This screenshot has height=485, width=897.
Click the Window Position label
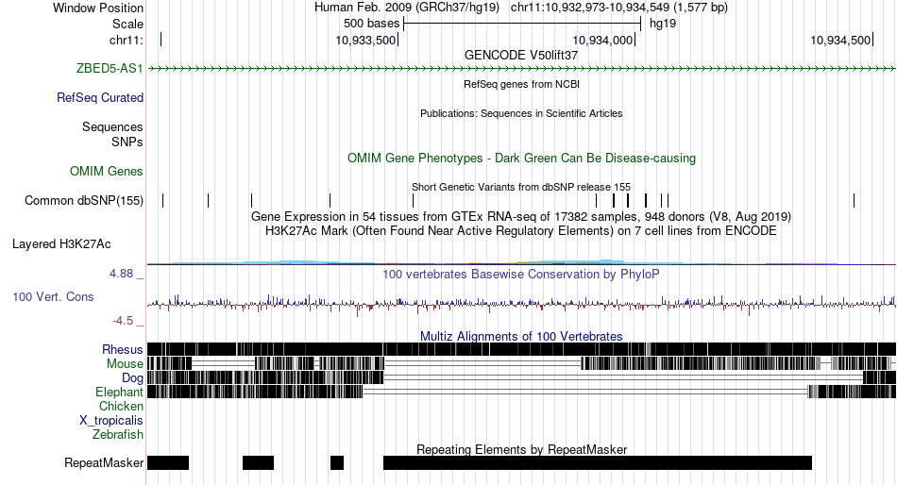(98, 8)
